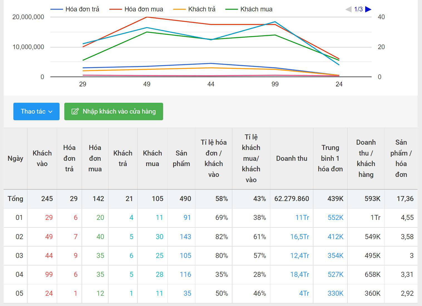The image size is (422, 306).
Task: Click Trung bình 1 hóa đơn header
Action: click(x=330, y=159)
